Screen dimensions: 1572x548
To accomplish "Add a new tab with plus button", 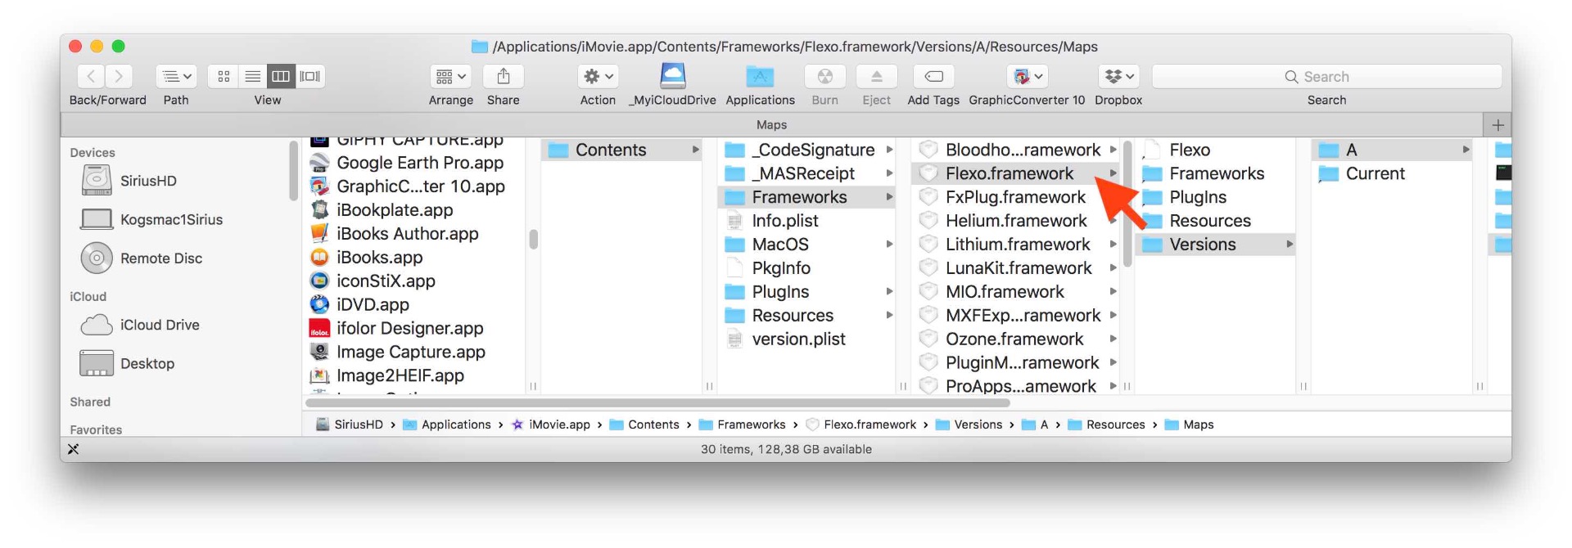I will point(1497,125).
